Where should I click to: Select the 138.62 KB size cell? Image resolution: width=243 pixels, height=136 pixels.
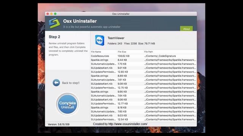click(123, 56)
